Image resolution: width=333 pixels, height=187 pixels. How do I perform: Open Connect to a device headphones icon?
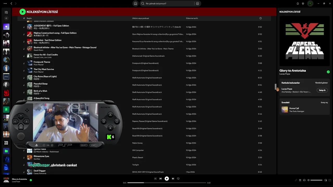coord(304,180)
